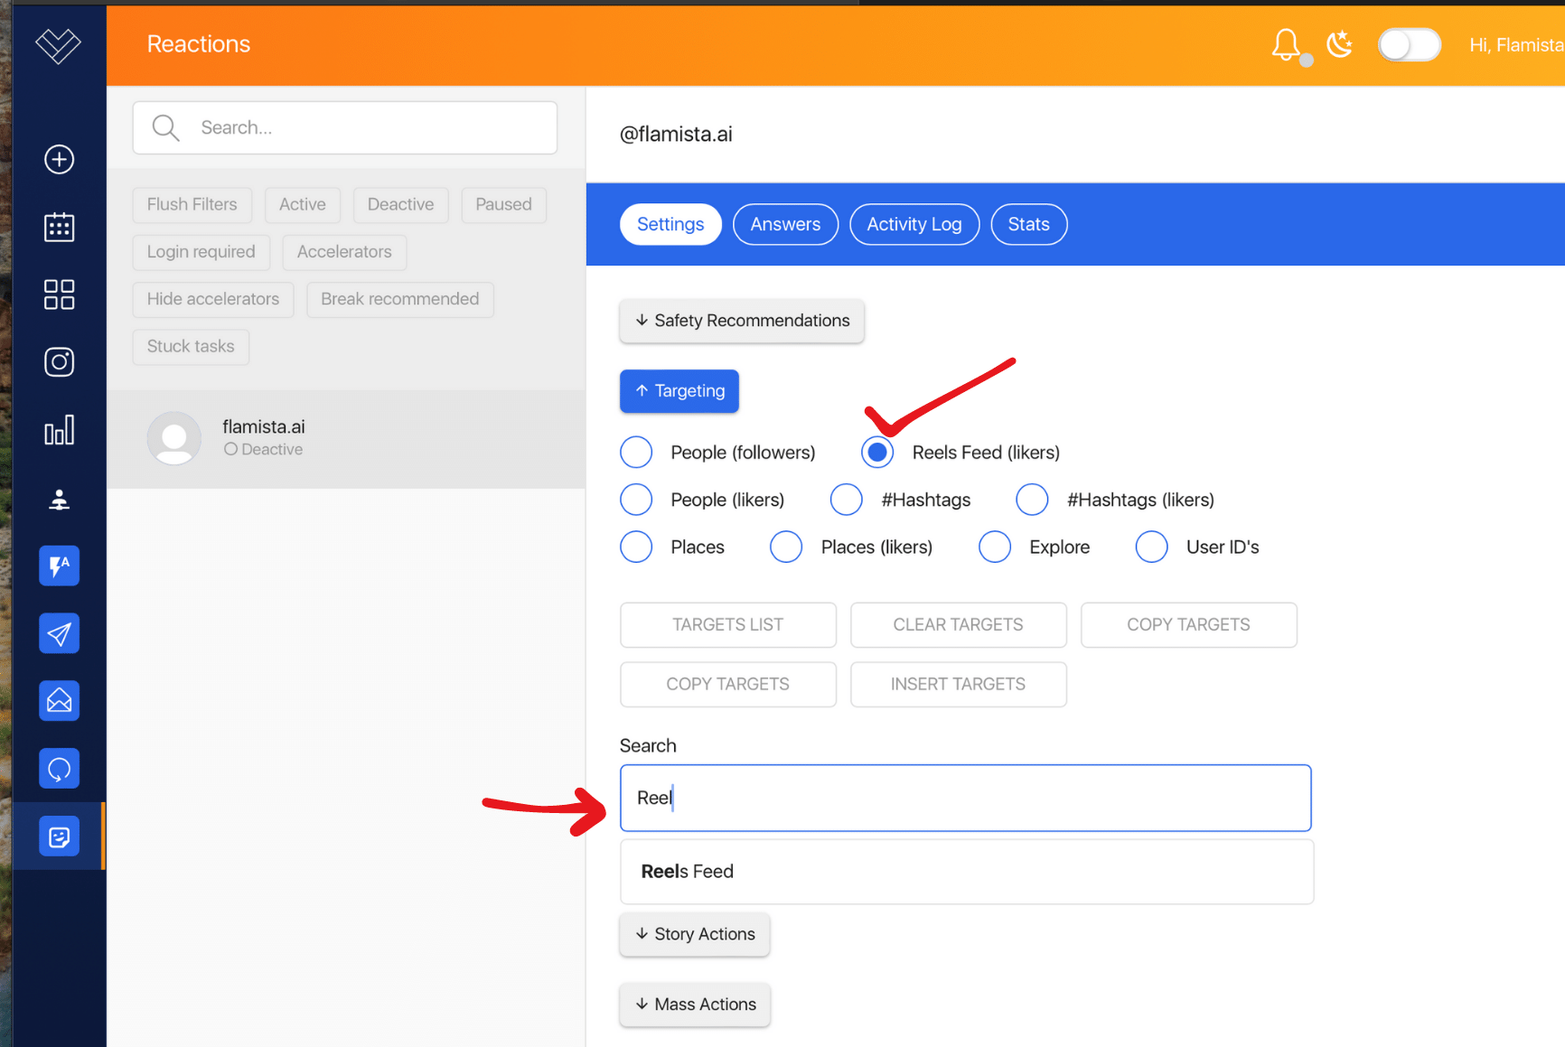The width and height of the screenshot is (1565, 1047).
Task: Open the Instagram icon in sidebar
Action: pos(60,362)
